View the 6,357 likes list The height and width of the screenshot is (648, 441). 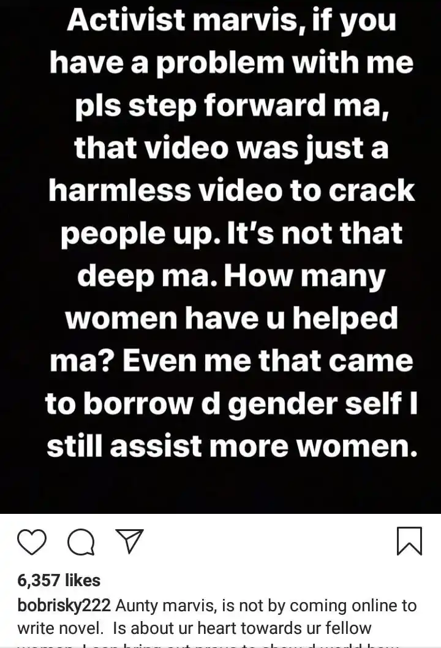(59, 580)
